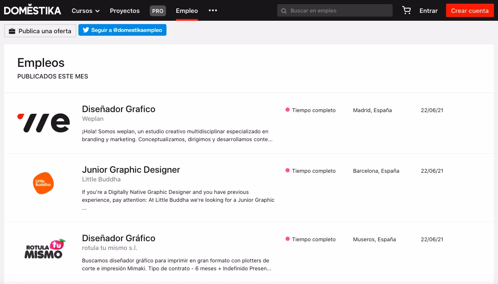Click the search magnifier icon
This screenshot has height=284, width=498.
pos(284,11)
